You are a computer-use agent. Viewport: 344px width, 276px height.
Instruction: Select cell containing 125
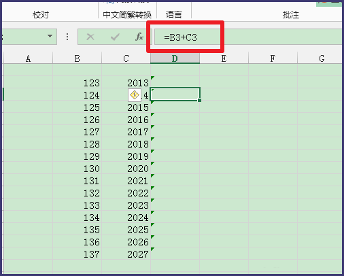click(x=77, y=107)
